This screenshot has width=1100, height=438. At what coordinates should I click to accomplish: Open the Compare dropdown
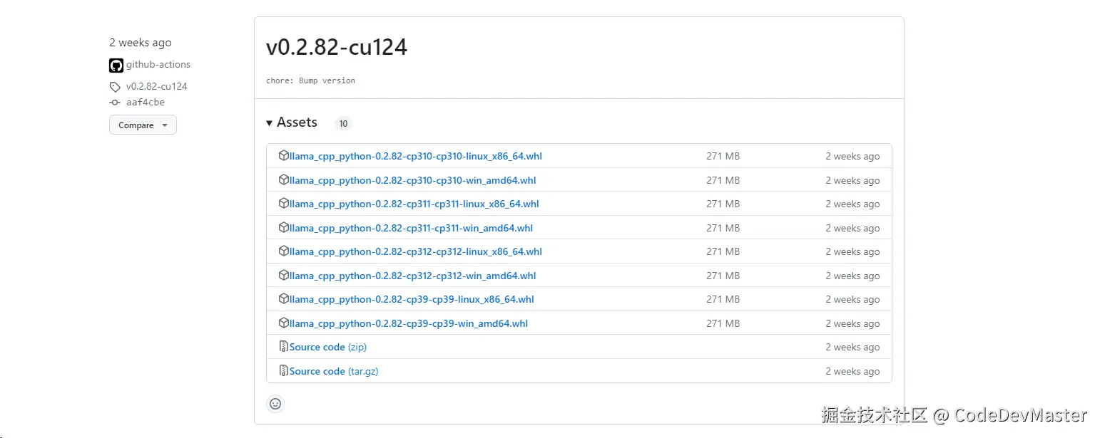pyautogui.click(x=143, y=125)
